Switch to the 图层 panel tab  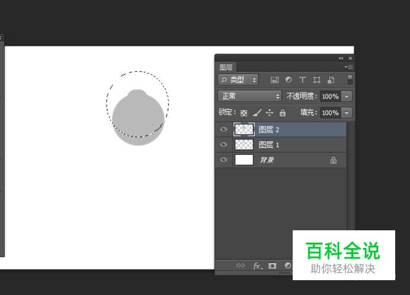[x=226, y=67]
